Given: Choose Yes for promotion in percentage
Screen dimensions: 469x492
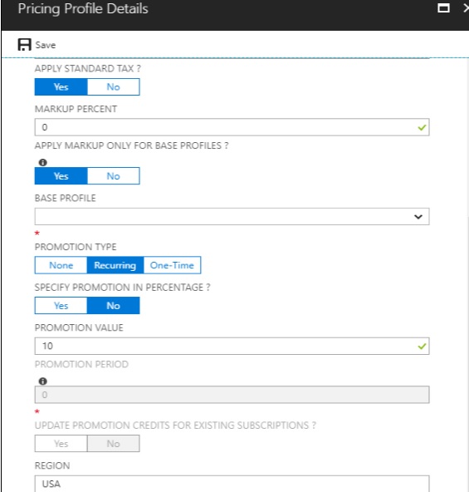Looking at the screenshot, I should (x=61, y=306).
